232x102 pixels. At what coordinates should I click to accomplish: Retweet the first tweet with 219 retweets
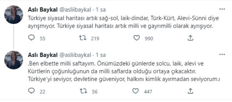click(83, 38)
